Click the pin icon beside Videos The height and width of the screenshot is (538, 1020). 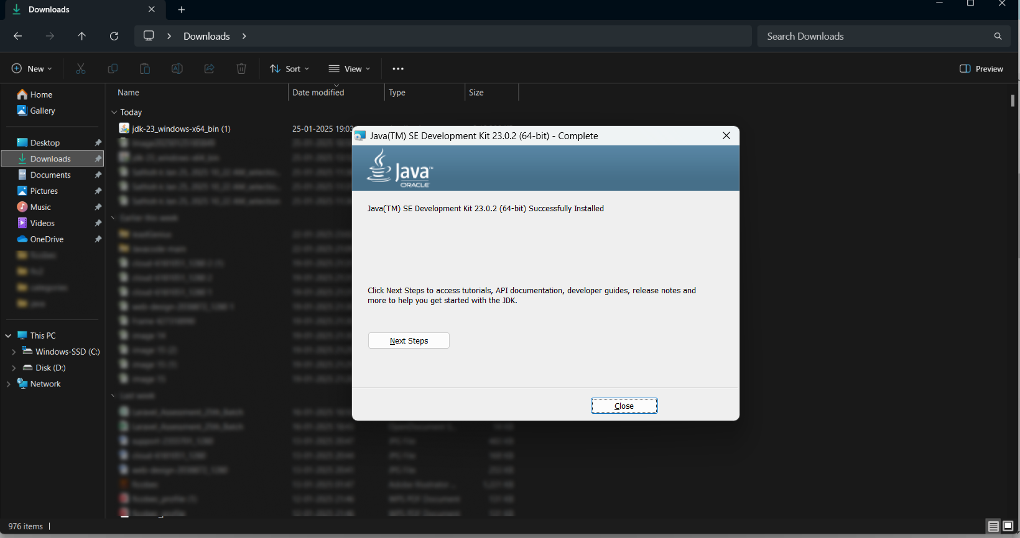[x=98, y=224]
